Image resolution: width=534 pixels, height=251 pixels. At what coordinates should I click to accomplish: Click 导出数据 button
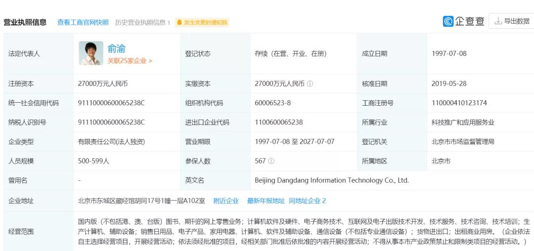(x=512, y=21)
